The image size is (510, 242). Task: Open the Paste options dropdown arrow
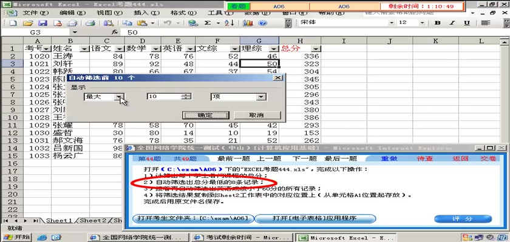click(x=152, y=23)
